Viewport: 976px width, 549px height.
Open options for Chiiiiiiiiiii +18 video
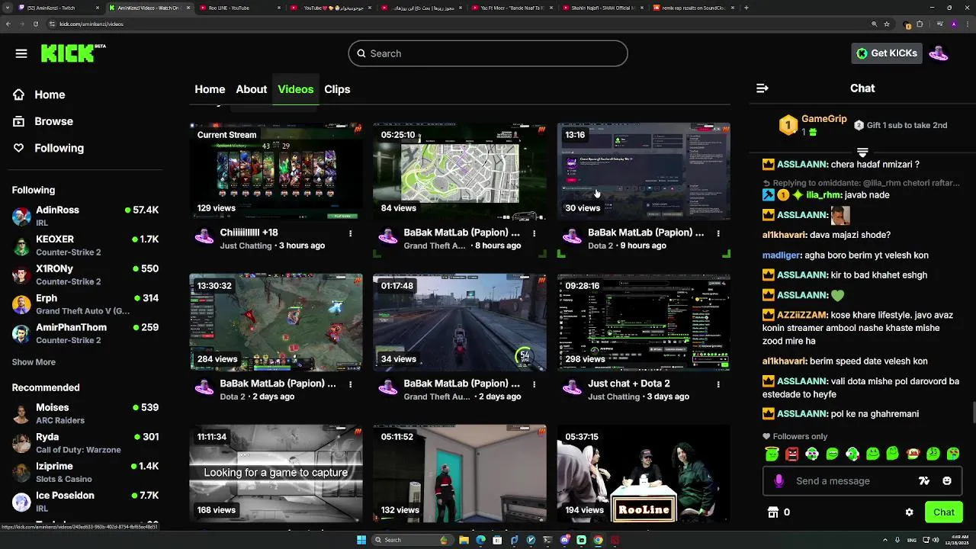point(350,233)
